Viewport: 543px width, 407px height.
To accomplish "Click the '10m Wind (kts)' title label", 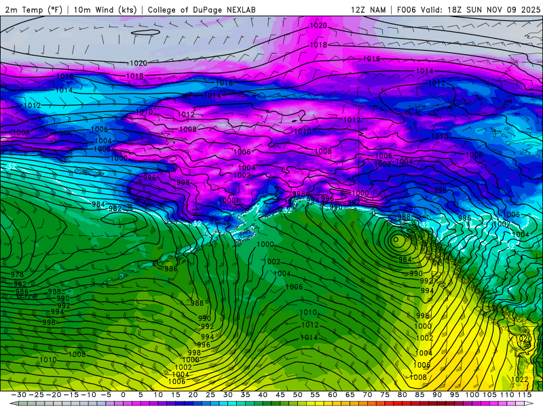I will (105, 9).
